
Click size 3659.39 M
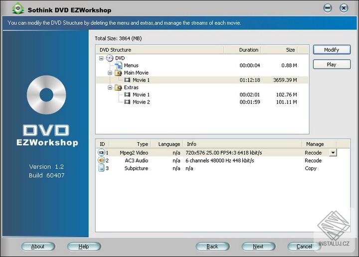pos(285,80)
